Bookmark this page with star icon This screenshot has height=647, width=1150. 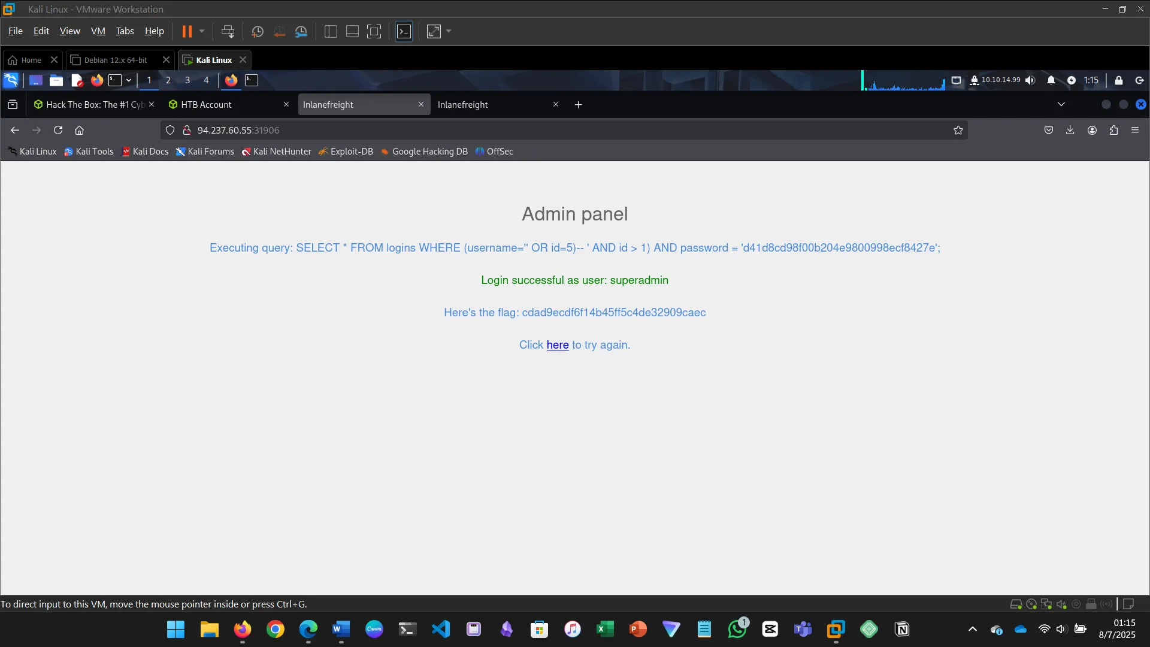958,130
